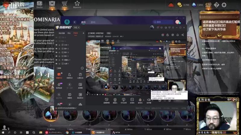241x135 pixels.
Task: Select the 图片 2 source row
Action: (70, 49)
